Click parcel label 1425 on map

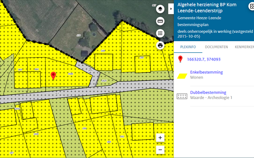tap(90, 70)
